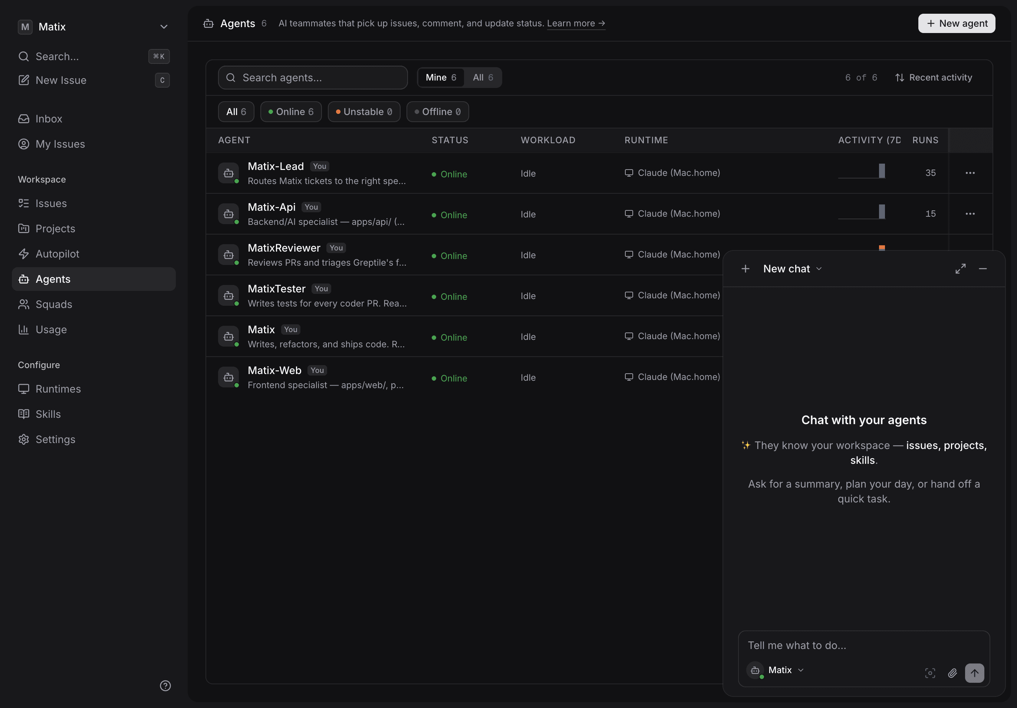Screen dimensions: 1017x708
Task: Follow the Learn more link
Action: [576, 23]
